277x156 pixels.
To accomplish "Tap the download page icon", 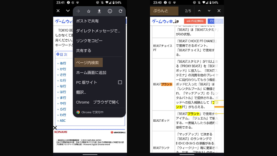I will tap(99, 11).
